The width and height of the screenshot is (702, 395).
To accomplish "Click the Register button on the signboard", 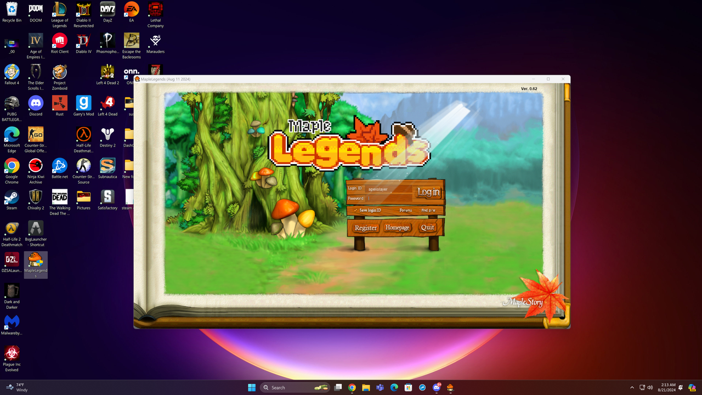I will (366, 228).
